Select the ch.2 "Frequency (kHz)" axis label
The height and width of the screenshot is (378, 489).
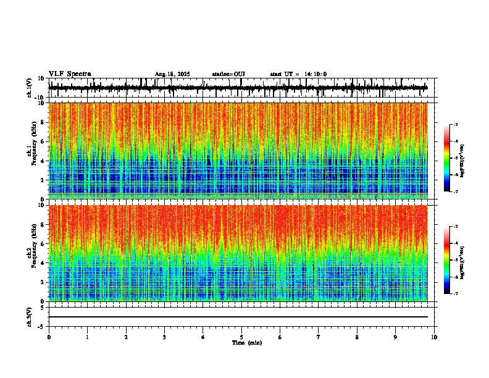pos(35,246)
